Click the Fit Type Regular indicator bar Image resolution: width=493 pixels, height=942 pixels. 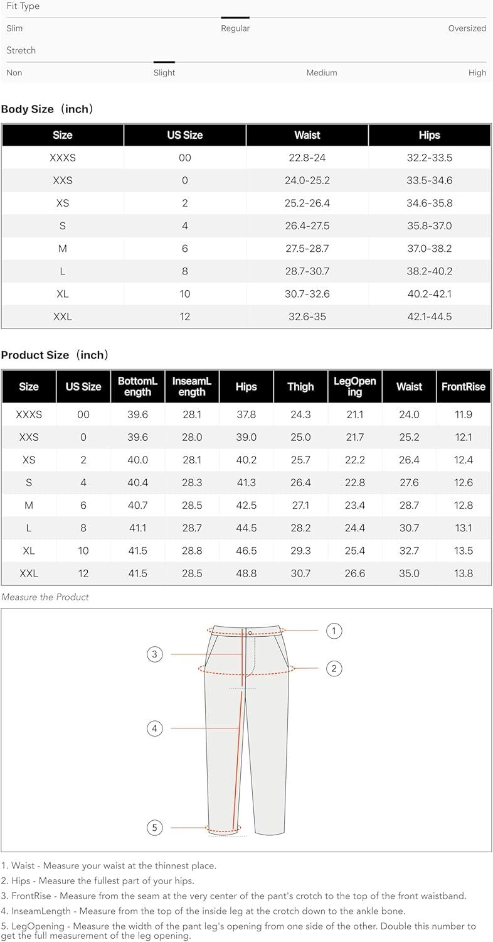(x=235, y=18)
